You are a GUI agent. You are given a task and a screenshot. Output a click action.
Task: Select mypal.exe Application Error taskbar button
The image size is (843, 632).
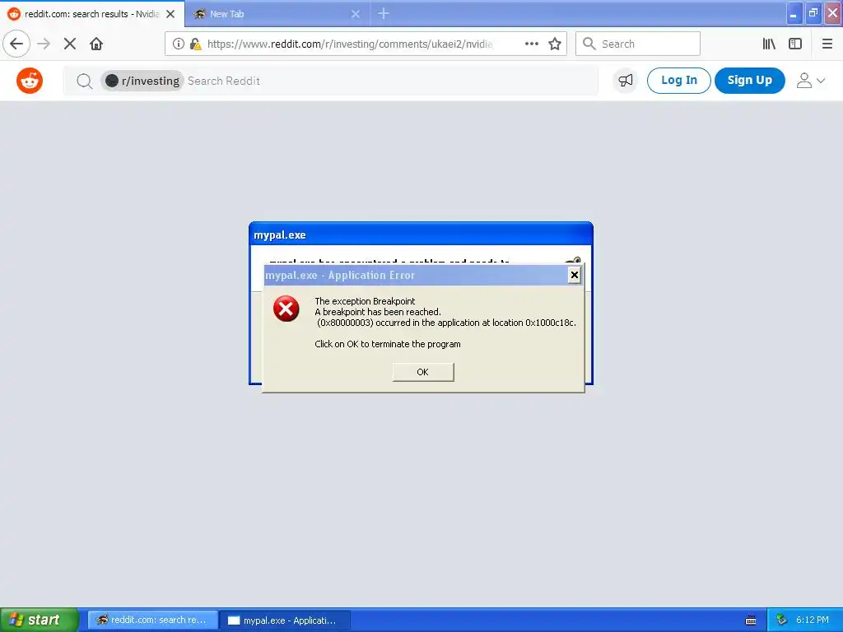[286, 620]
